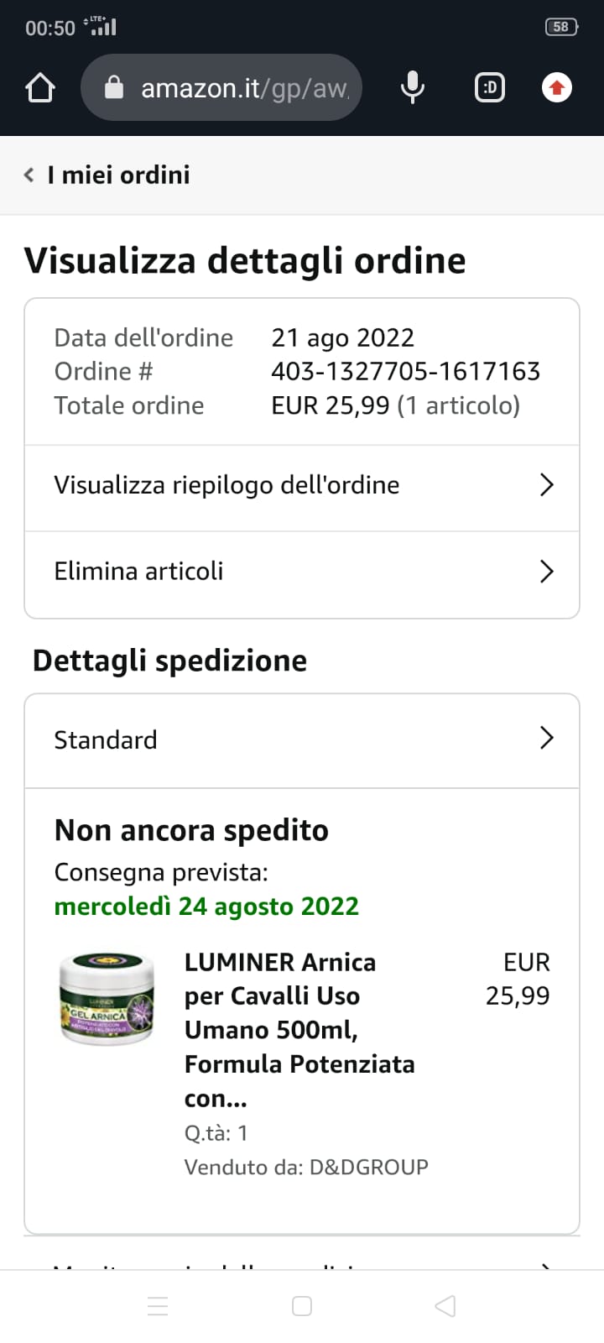
Task: Tap the red upward arrow update icon
Action: click(x=557, y=87)
